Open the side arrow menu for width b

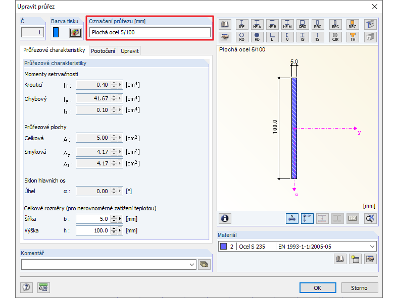pyautogui.click(x=120, y=219)
